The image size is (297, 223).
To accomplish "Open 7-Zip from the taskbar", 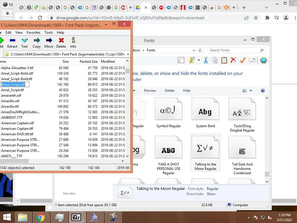I will 76,217.
